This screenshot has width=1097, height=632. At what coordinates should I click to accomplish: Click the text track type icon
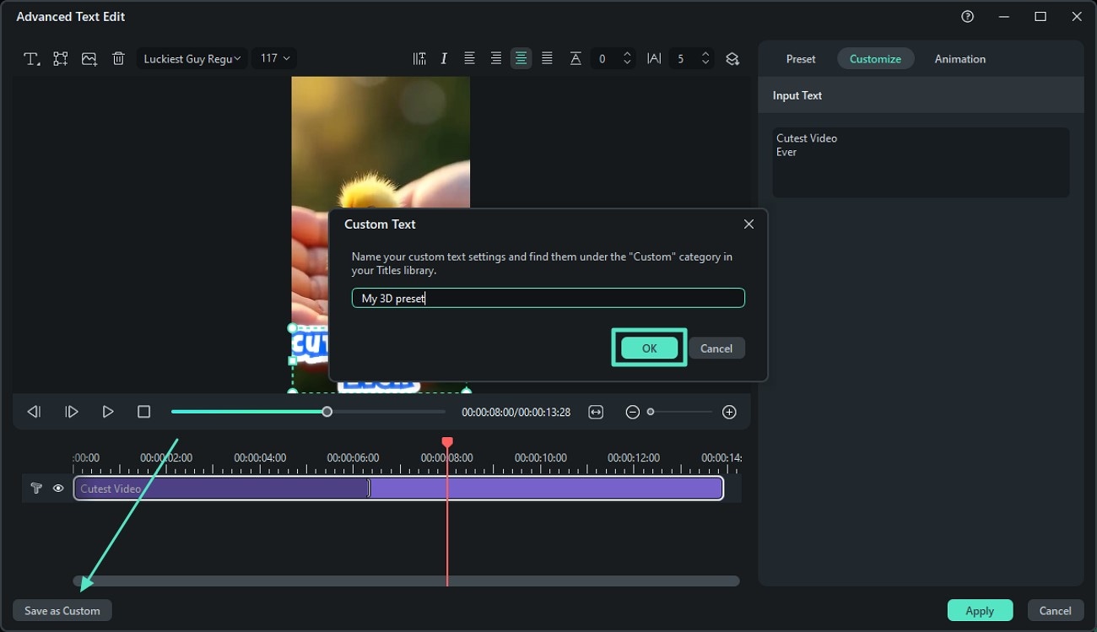tap(36, 489)
